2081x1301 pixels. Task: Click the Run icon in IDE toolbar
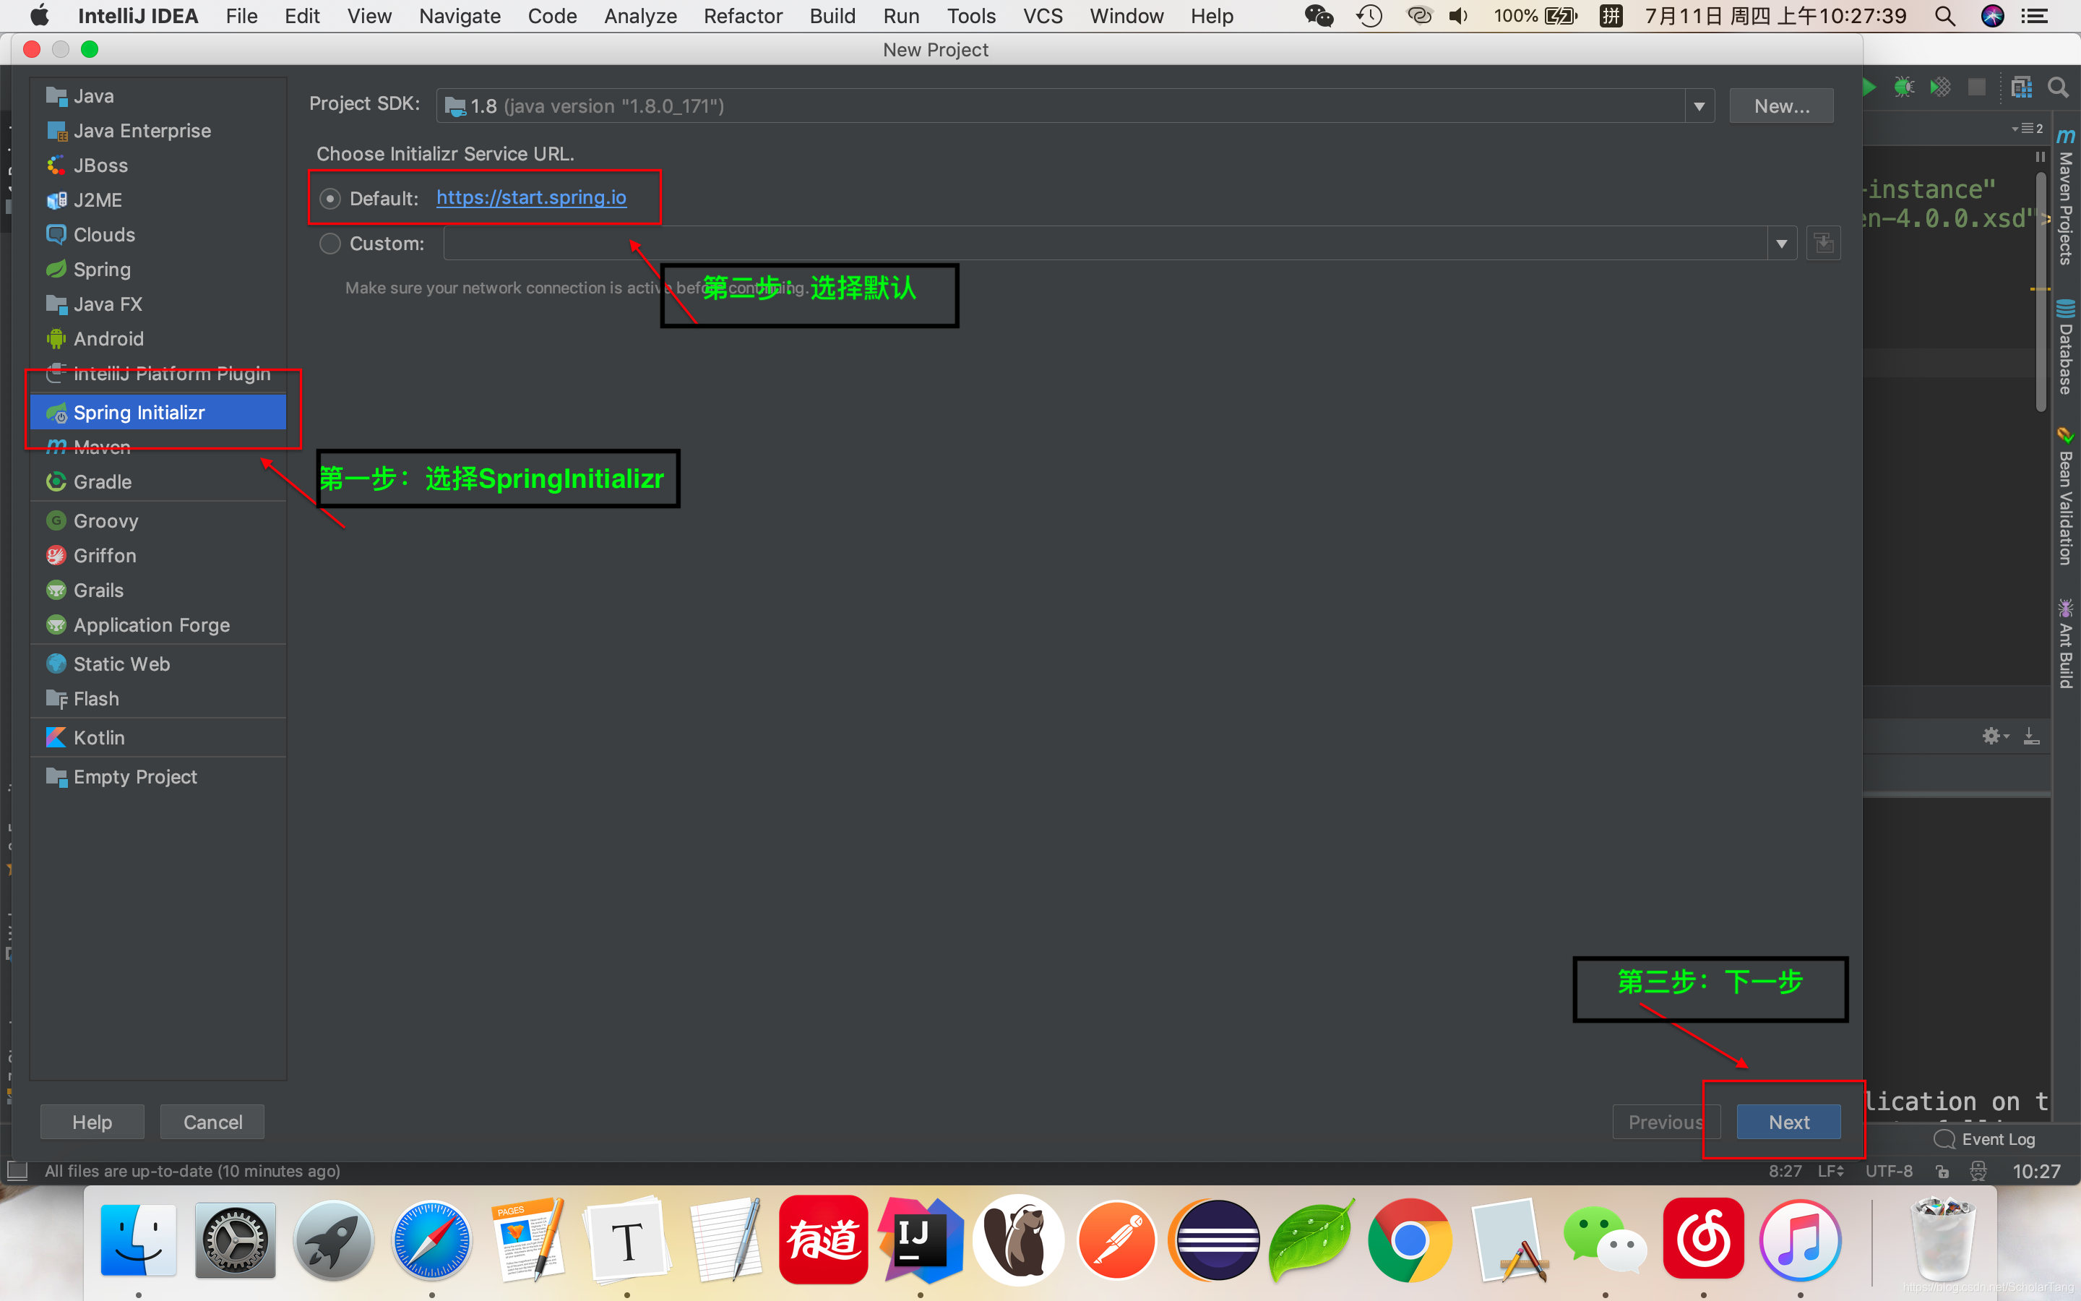1869,87
